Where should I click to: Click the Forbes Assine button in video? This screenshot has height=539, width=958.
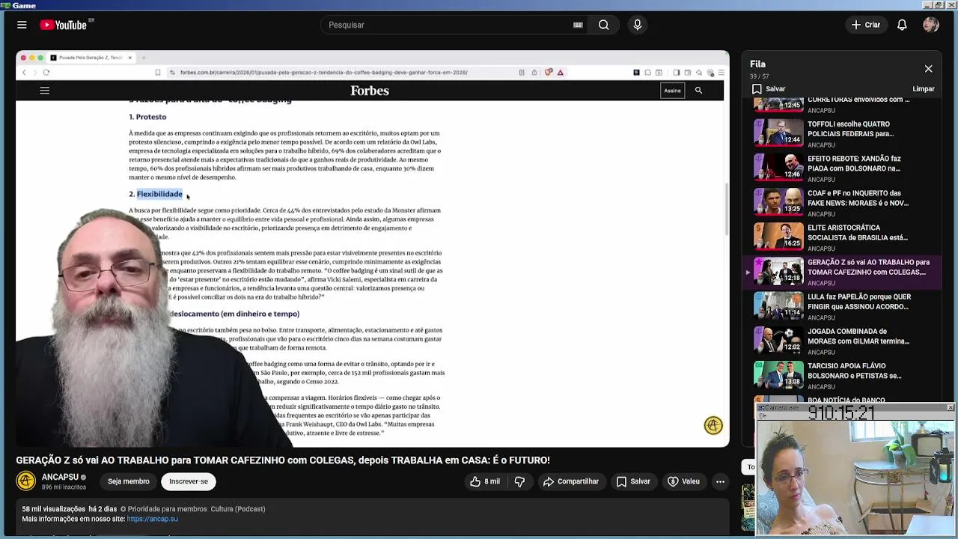[x=672, y=91]
